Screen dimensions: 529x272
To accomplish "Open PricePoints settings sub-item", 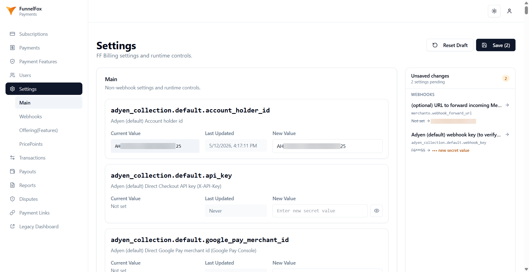I will click(49, 144).
